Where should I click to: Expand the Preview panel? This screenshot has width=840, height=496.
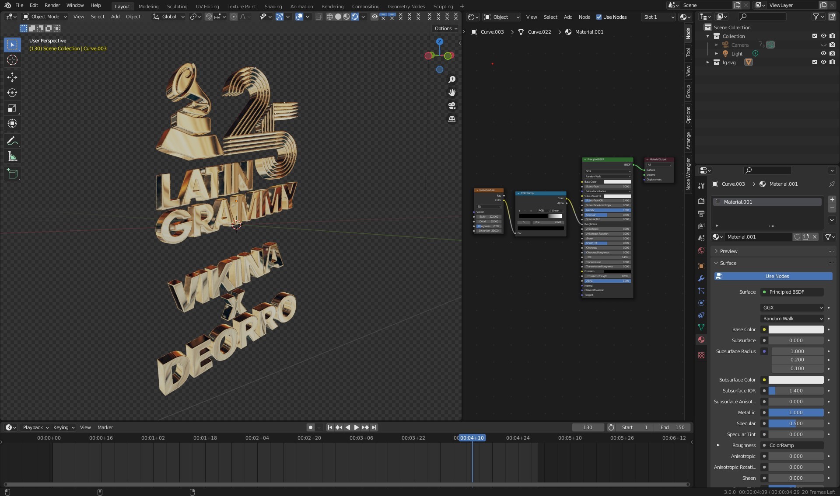click(728, 251)
